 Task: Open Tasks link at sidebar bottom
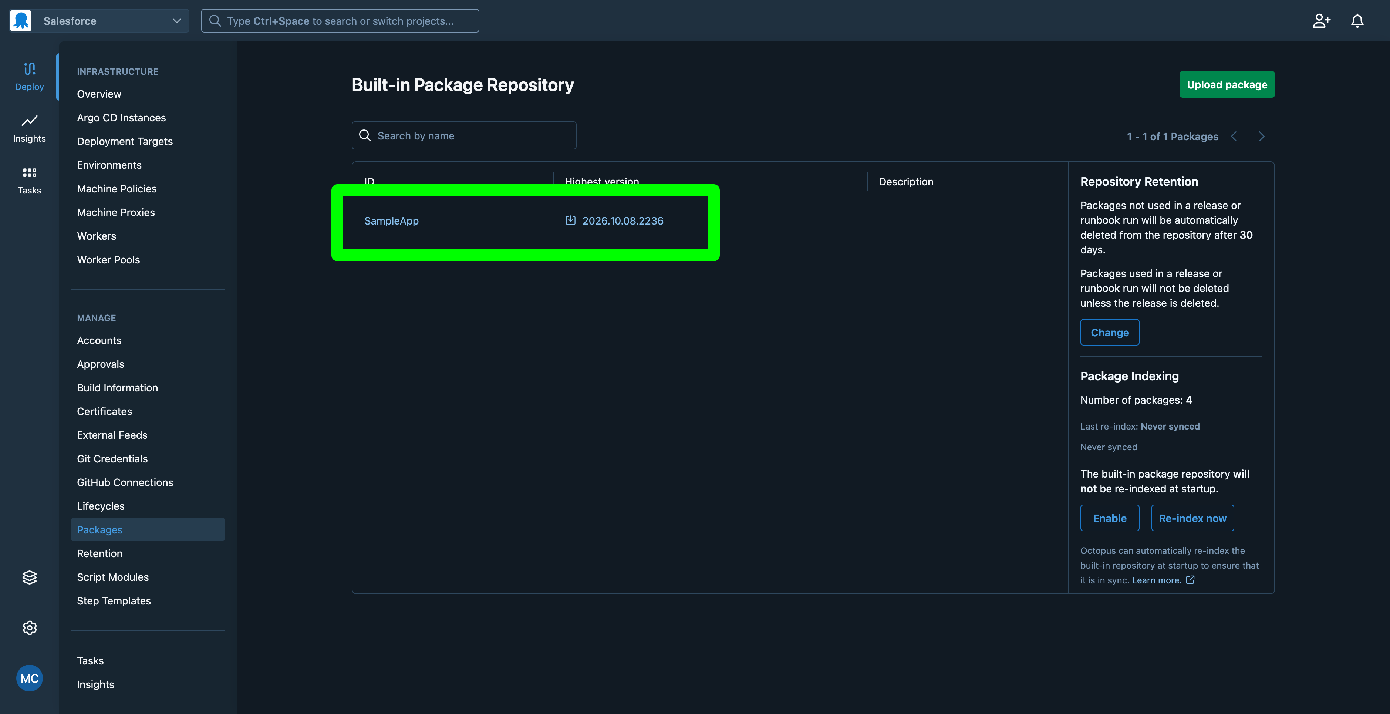90,661
